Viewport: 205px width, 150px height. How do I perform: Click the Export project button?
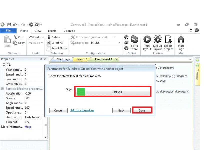(x=168, y=43)
